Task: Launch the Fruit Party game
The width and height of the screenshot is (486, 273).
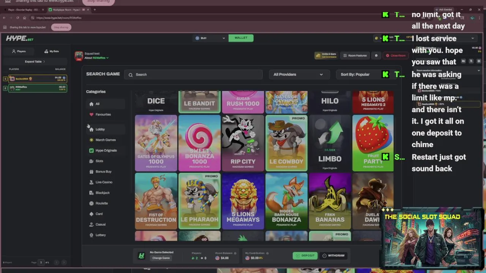Action: click(x=373, y=143)
